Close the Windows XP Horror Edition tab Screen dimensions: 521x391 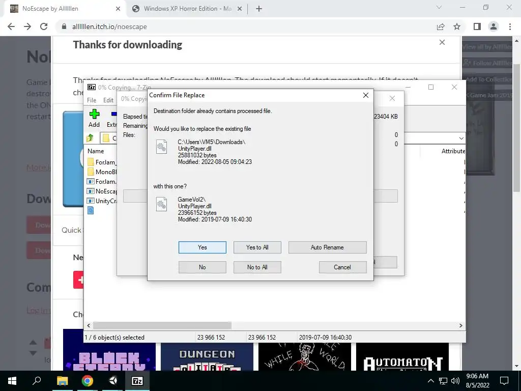point(240,9)
